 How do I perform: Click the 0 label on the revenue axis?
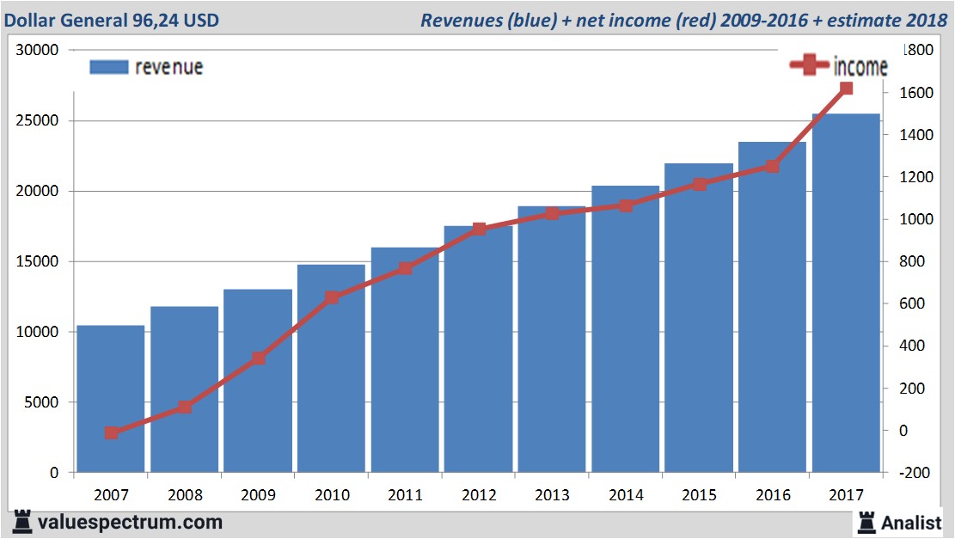coord(54,473)
